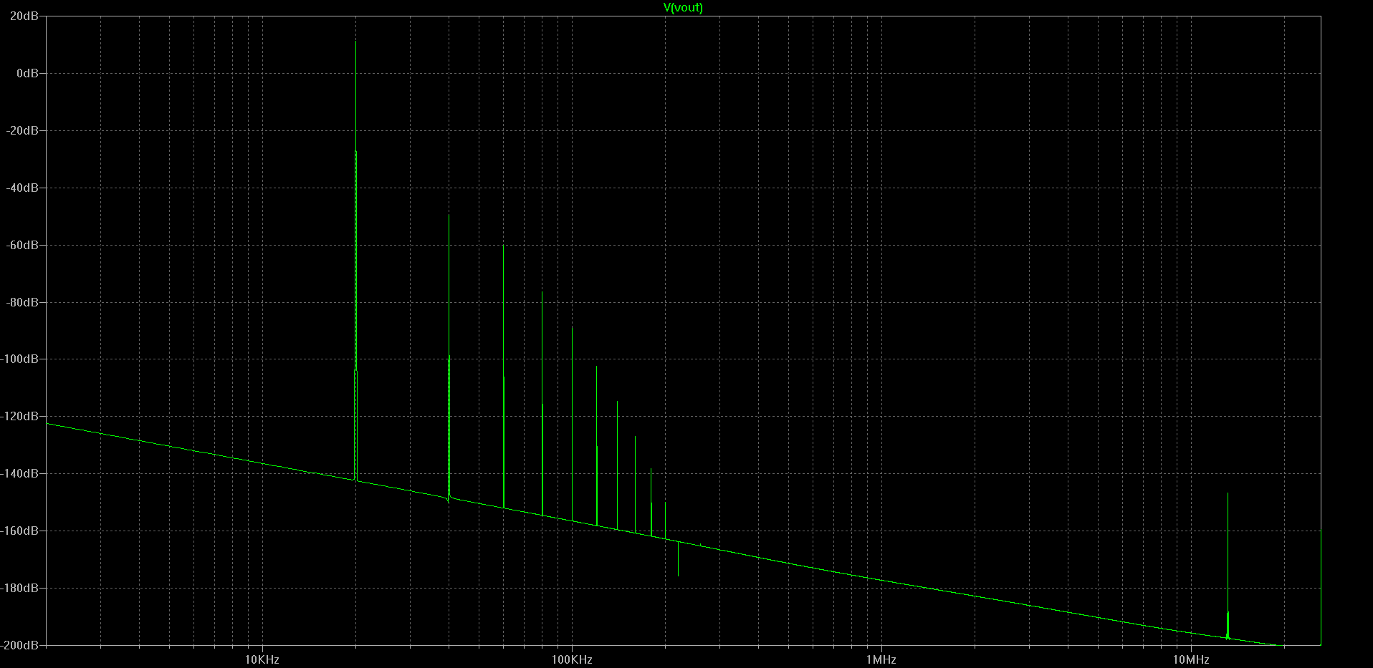Click the 0dB axis label
The image size is (1373, 668).
pyautogui.click(x=28, y=73)
